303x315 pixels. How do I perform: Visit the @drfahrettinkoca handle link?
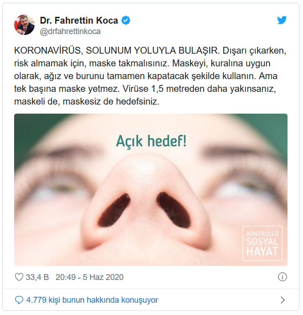point(70,31)
